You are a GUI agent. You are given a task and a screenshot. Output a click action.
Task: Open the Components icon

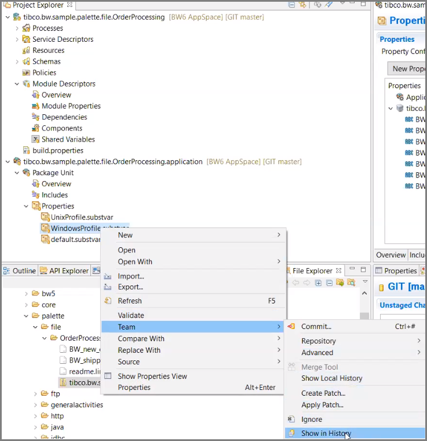35,128
